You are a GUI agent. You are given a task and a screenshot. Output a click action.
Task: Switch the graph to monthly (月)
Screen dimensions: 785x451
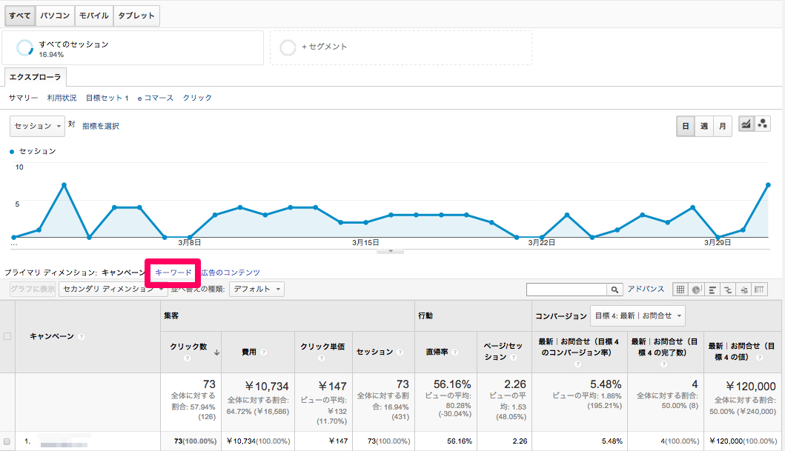[722, 127]
